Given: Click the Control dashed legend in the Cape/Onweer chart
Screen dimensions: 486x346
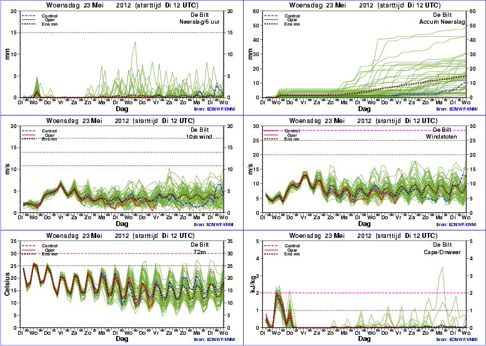Looking at the screenshot, I should tap(271, 245).
